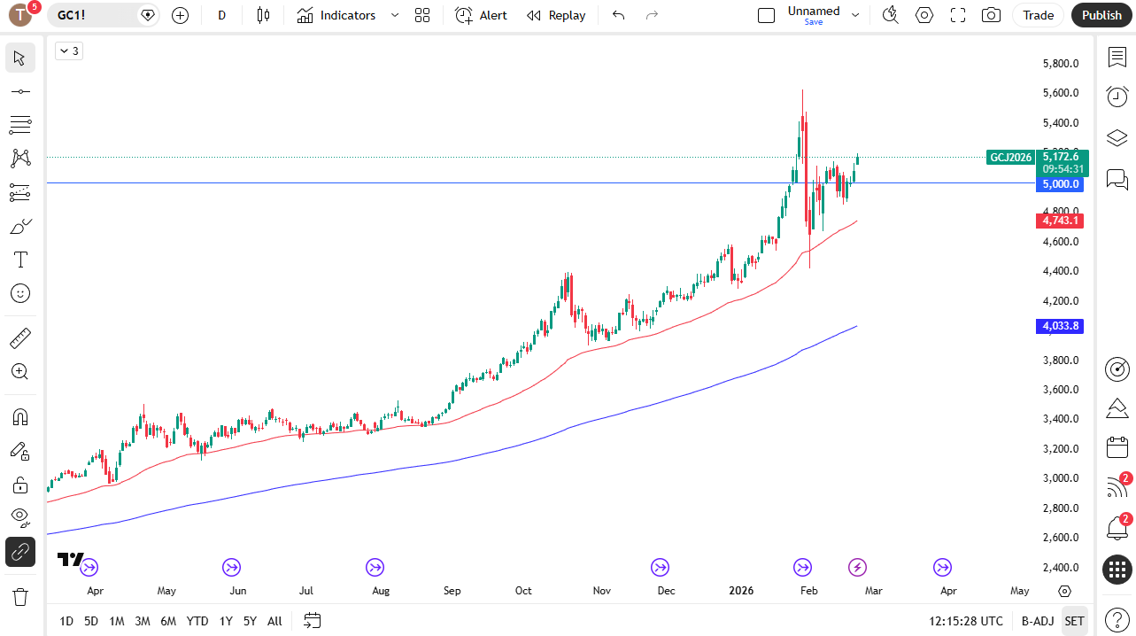The width and height of the screenshot is (1136, 636).
Task: Open the Indicators dialog
Action: click(x=336, y=15)
